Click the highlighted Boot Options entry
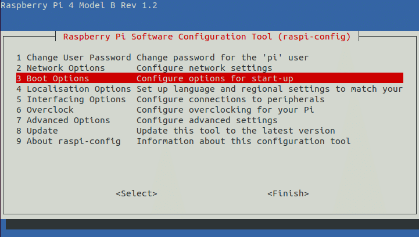 coord(53,78)
